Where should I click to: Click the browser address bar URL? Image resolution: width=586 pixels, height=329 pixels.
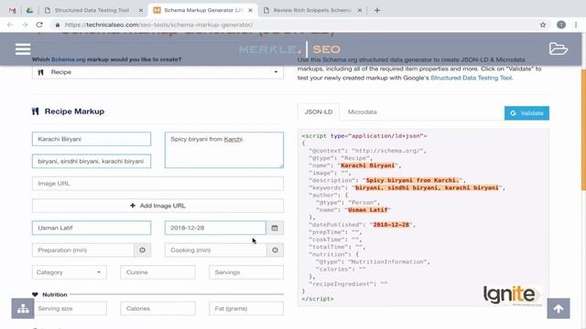click(x=158, y=25)
